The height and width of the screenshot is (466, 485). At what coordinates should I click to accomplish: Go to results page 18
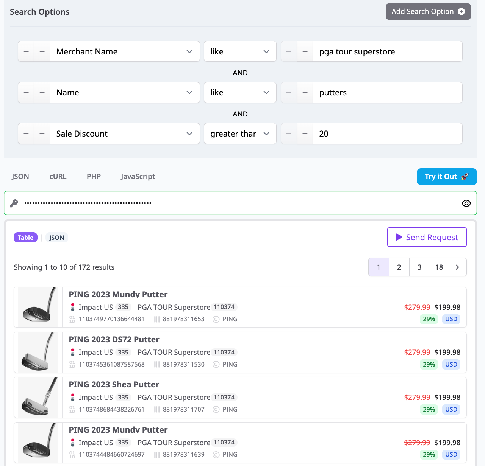pyautogui.click(x=439, y=267)
